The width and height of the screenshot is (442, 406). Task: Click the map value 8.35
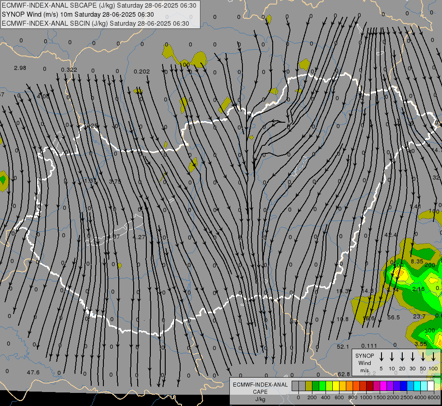pyautogui.click(x=417, y=261)
